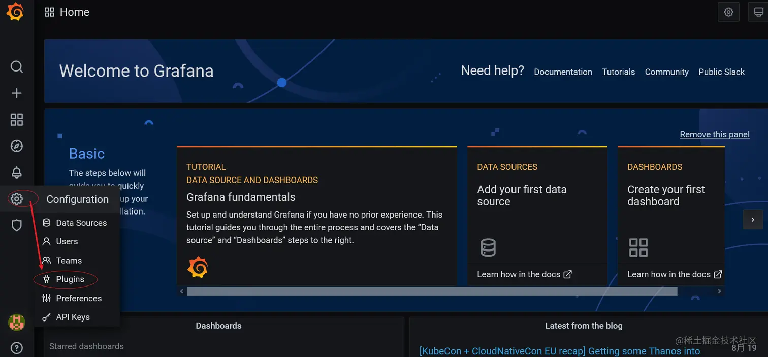Click the scrollbar right arrow
Viewport: 768px width, 357px height.
(719, 291)
